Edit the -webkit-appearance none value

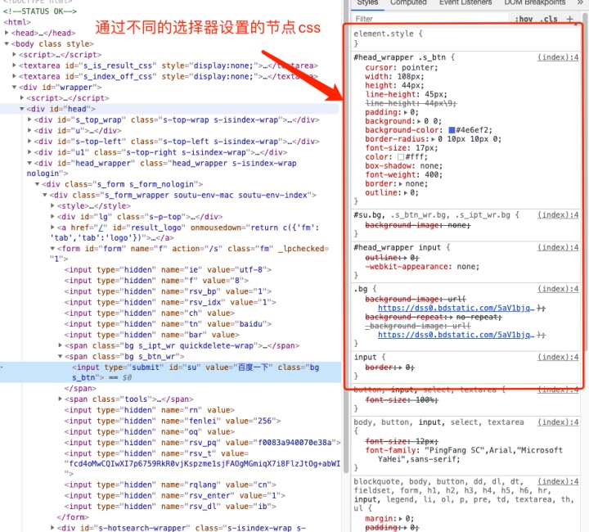468,267
